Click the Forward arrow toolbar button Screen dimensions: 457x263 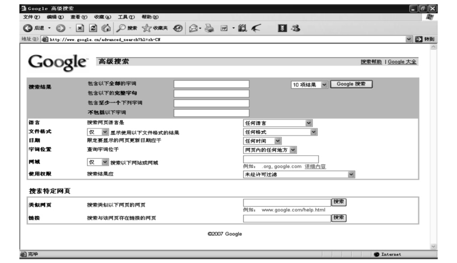pyautogui.click(x=61, y=28)
